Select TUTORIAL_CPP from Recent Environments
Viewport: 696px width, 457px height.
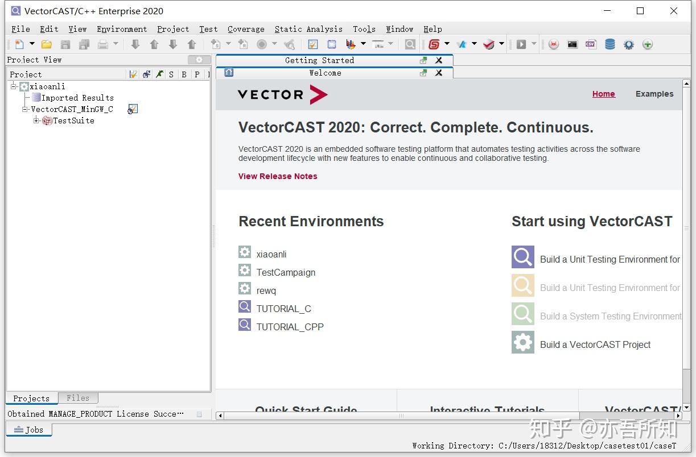(x=290, y=326)
